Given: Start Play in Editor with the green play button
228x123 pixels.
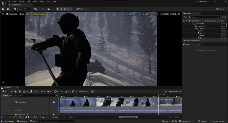Looking at the screenshot, I should [x=58, y=9].
